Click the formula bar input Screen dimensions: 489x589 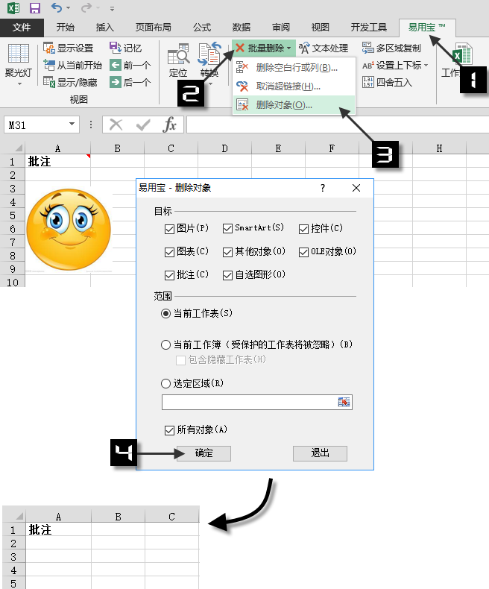tap(338, 125)
